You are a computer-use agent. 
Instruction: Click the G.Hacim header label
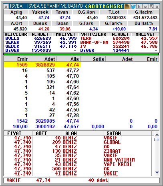[143, 12]
